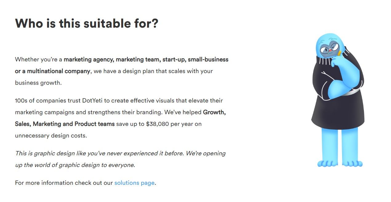391x202 pixels.
Task: Click the 'Who is this suitable for?' heading
Action: coord(86,23)
